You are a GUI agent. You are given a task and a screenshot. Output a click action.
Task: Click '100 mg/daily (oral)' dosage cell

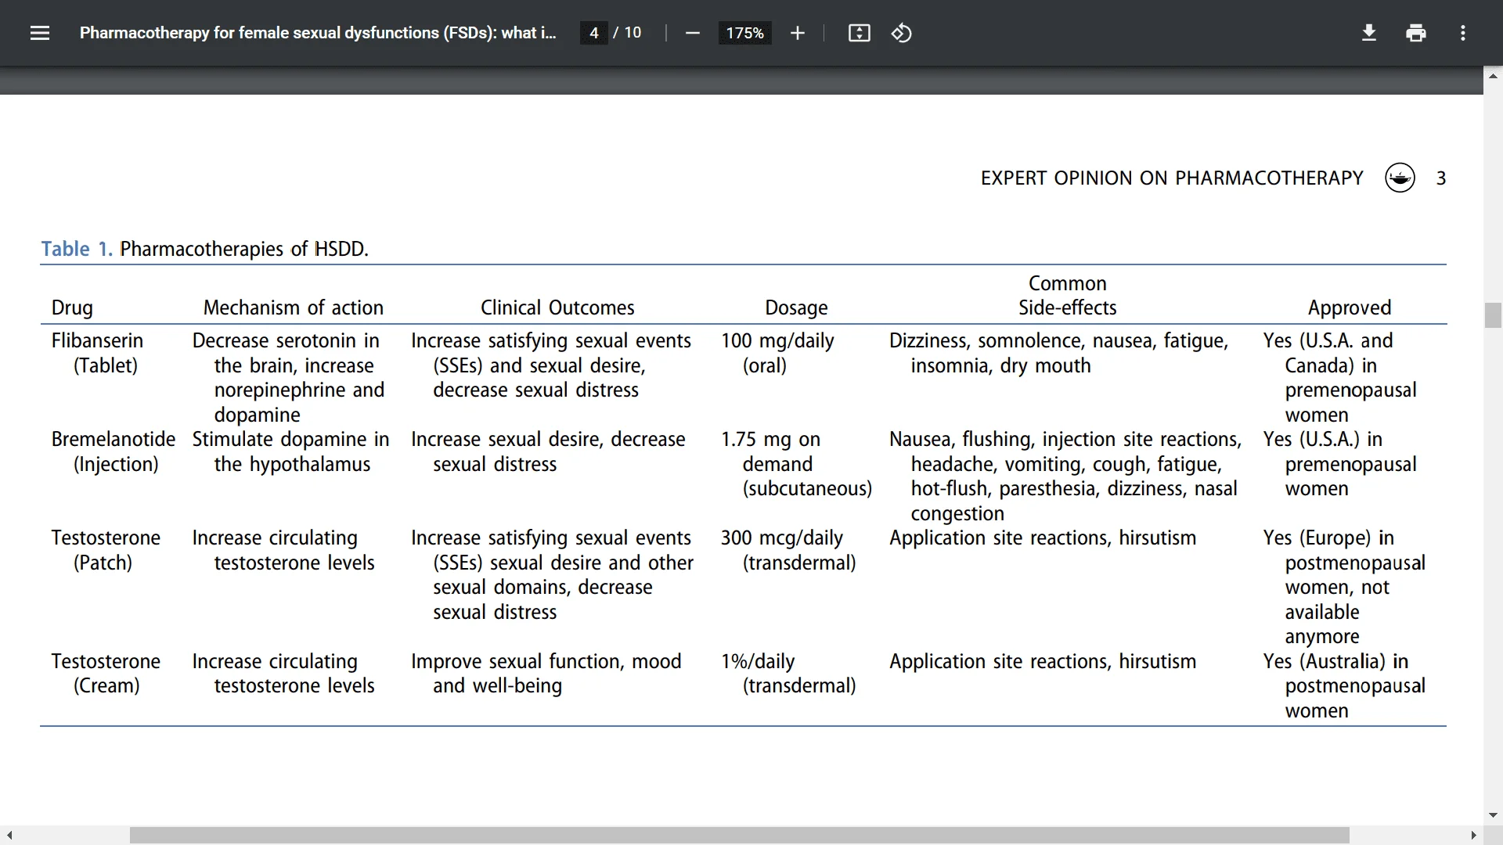(x=777, y=353)
